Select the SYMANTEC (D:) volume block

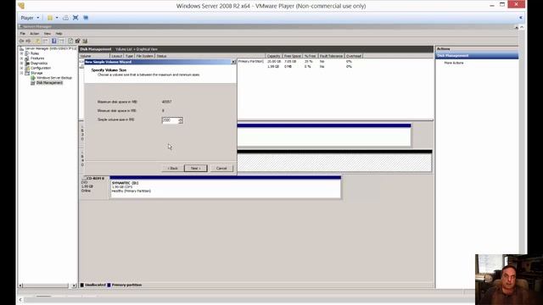click(226, 187)
